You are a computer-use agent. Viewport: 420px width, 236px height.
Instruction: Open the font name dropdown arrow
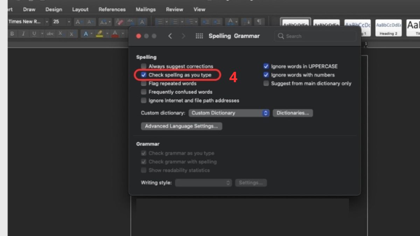tap(47, 22)
